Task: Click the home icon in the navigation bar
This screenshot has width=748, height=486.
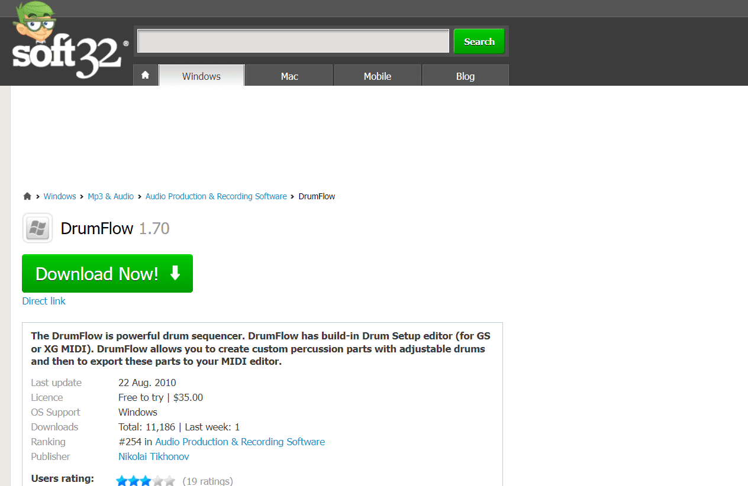Action: (x=145, y=76)
